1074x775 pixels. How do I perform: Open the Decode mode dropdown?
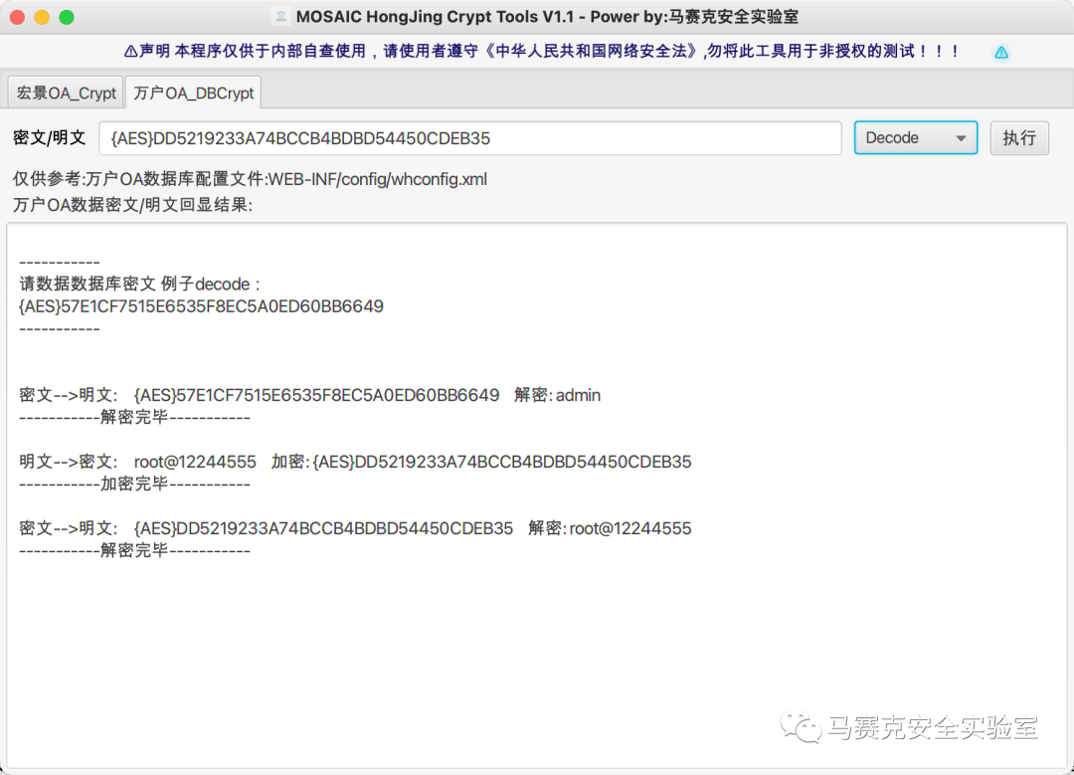tap(915, 137)
